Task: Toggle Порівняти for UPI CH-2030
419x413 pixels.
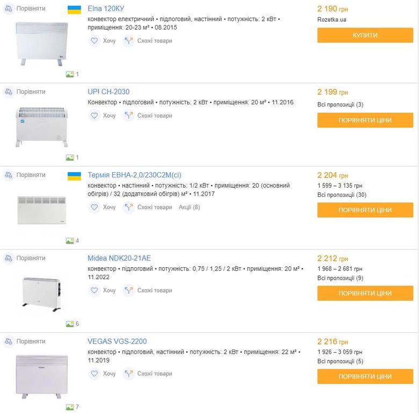Action: pos(31,92)
